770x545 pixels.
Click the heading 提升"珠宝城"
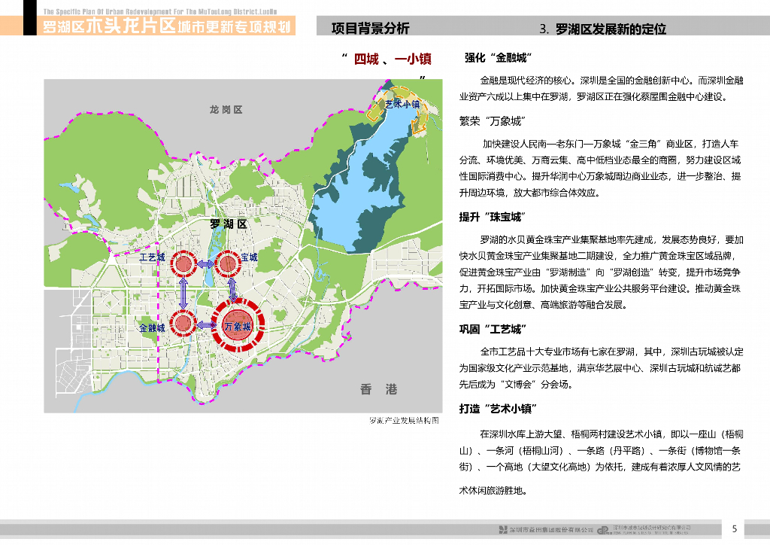click(x=492, y=217)
